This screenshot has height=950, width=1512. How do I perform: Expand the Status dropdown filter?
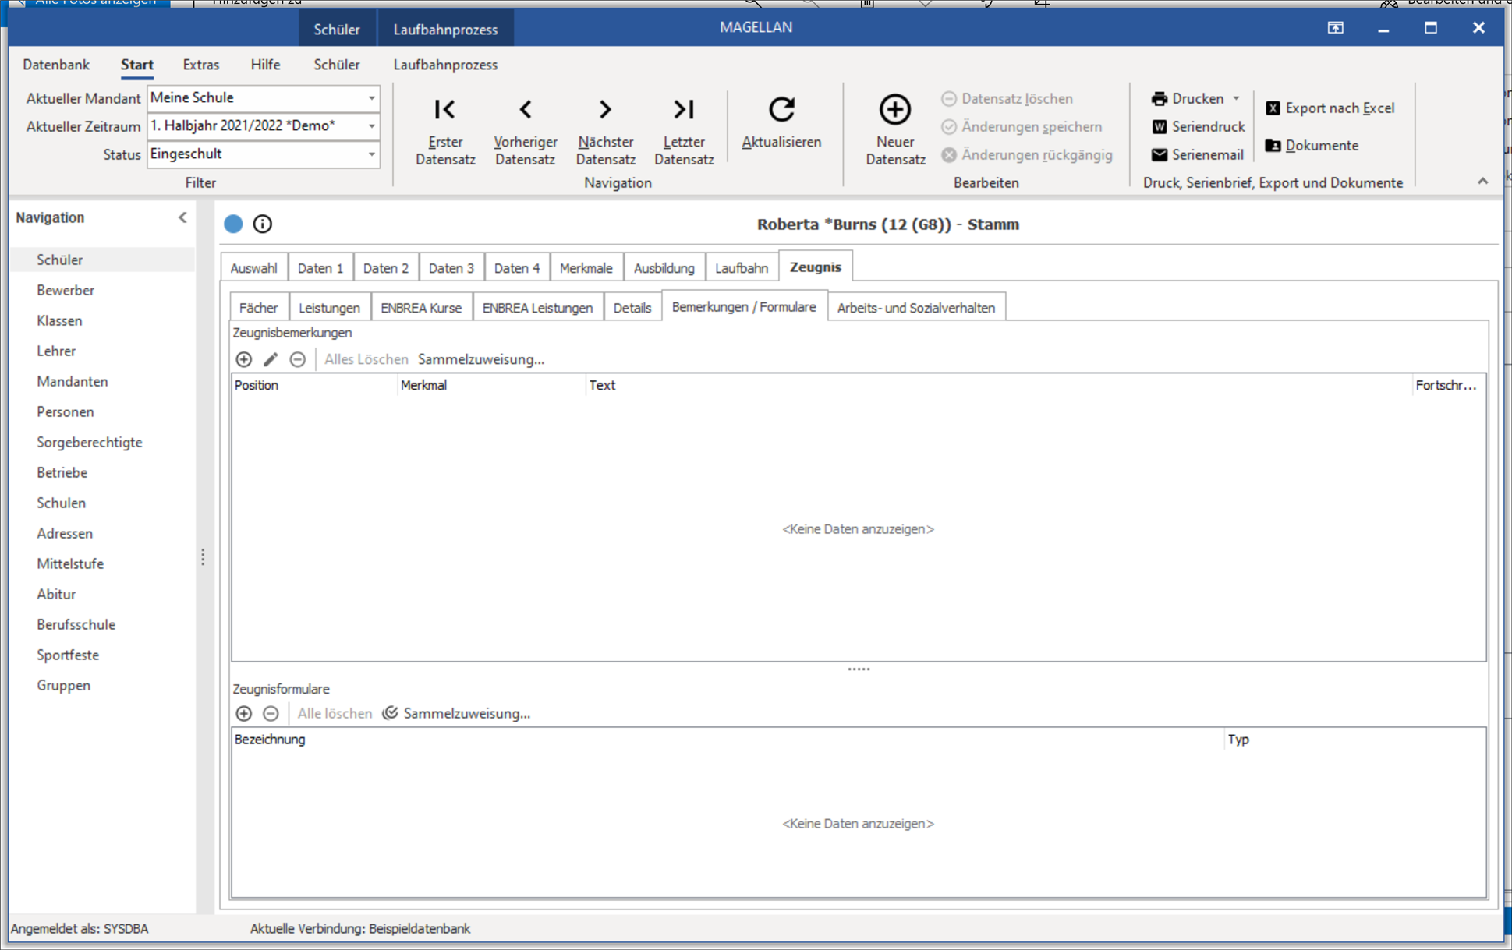click(x=369, y=154)
